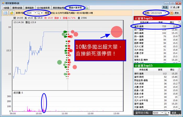Select 凱基-八德 row in sell list
Screen dimensions: 183x117
point(156,90)
